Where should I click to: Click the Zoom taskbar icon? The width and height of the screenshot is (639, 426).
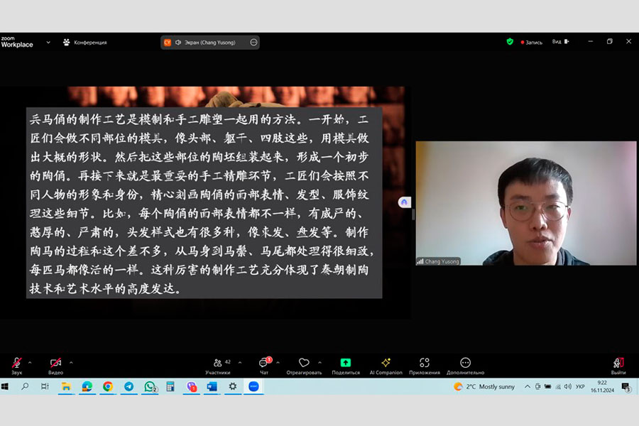(253, 386)
